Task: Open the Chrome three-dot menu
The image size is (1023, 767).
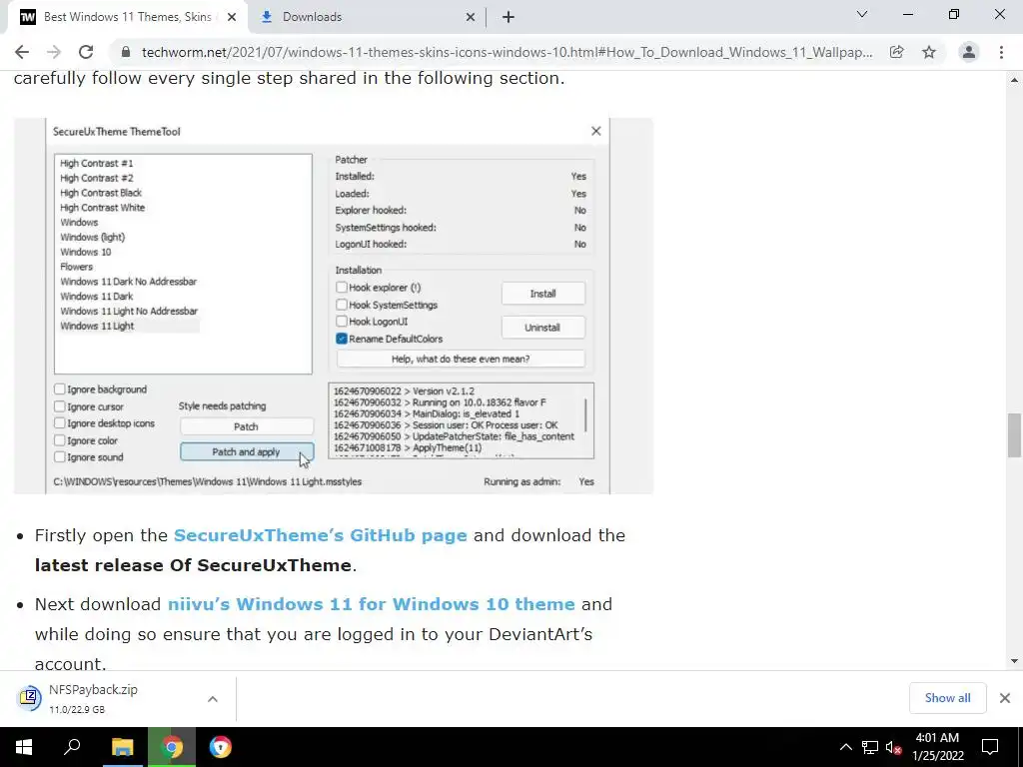Action: 1001,52
